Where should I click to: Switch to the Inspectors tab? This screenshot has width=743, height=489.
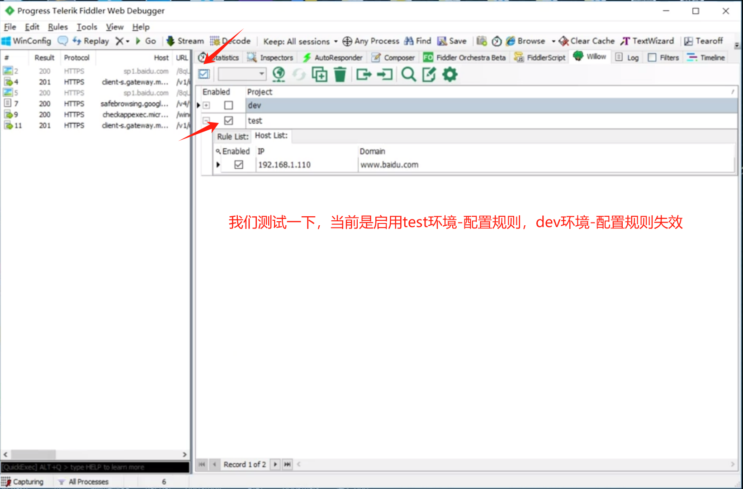click(x=270, y=58)
